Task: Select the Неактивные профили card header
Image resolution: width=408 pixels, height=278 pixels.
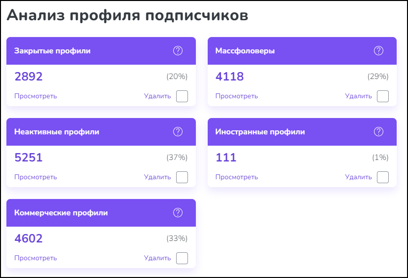Action: (x=101, y=132)
